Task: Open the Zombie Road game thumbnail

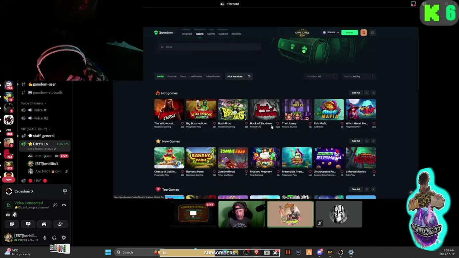Action: coord(233,158)
